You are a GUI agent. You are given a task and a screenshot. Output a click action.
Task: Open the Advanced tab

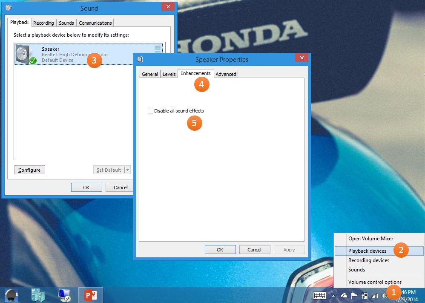pyautogui.click(x=226, y=74)
